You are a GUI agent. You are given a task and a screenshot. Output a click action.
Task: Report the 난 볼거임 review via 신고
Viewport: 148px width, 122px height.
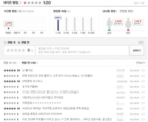143,70
